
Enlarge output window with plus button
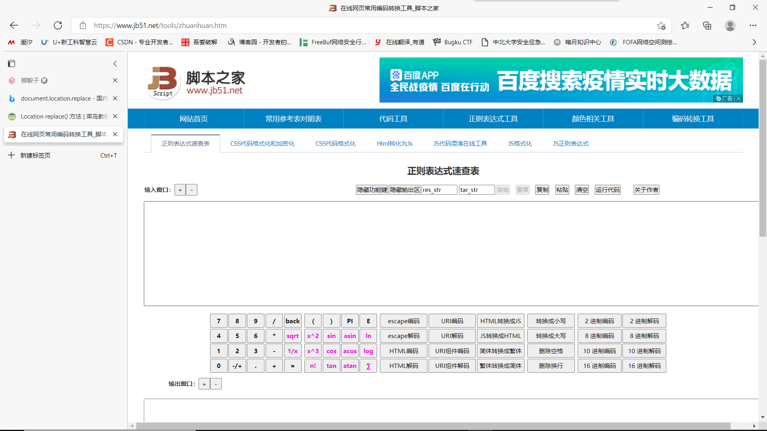[204, 384]
